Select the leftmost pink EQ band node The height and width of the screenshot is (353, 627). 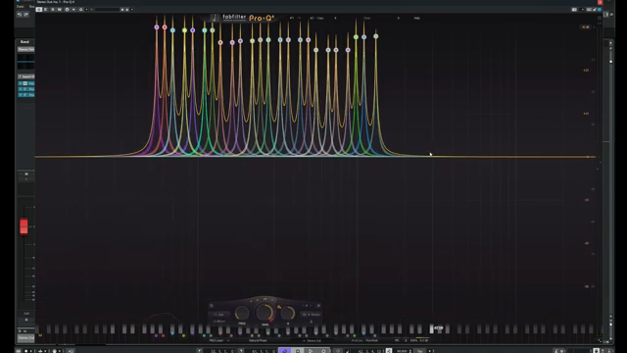tap(157, 27)
